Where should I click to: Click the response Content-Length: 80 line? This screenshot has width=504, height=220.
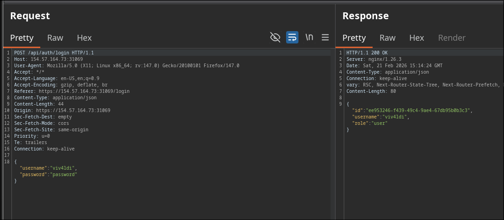click(371, 91)
